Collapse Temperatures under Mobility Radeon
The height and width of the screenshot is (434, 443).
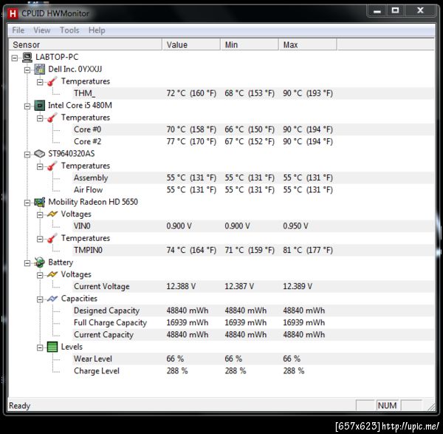[40, 239]
